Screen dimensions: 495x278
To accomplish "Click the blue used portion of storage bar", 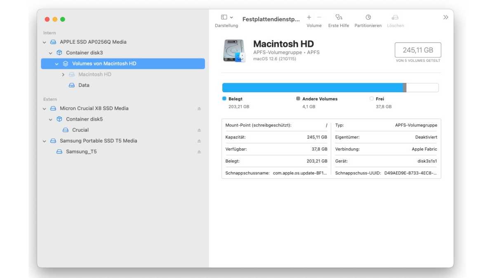I will pos(312,87).
